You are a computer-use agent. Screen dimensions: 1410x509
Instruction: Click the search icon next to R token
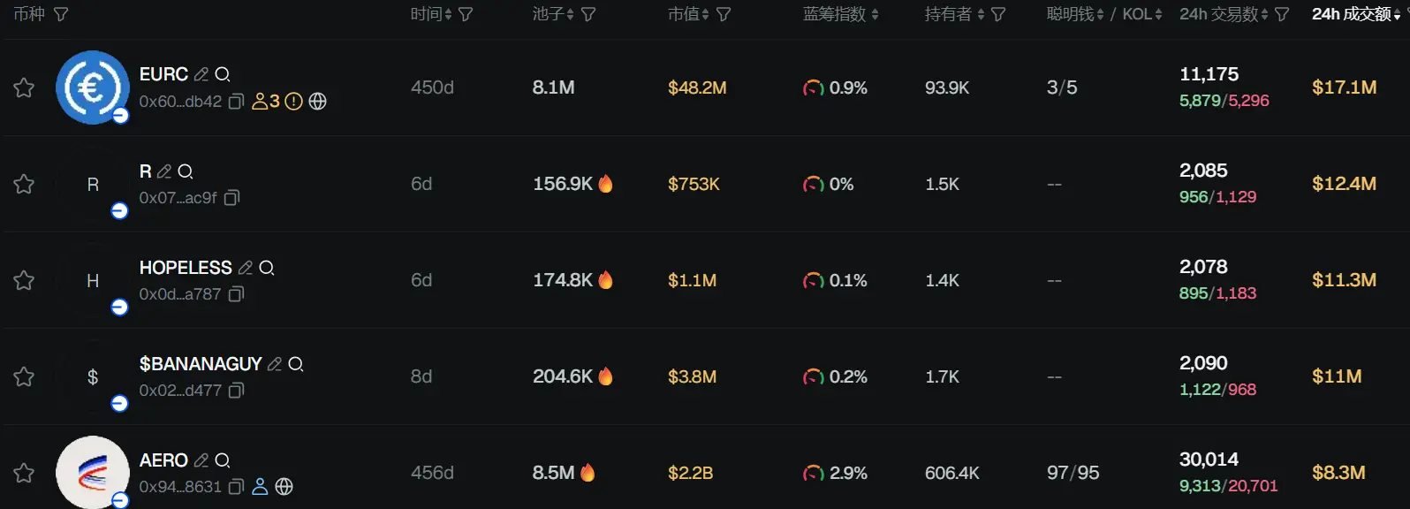tap(186, 171)
